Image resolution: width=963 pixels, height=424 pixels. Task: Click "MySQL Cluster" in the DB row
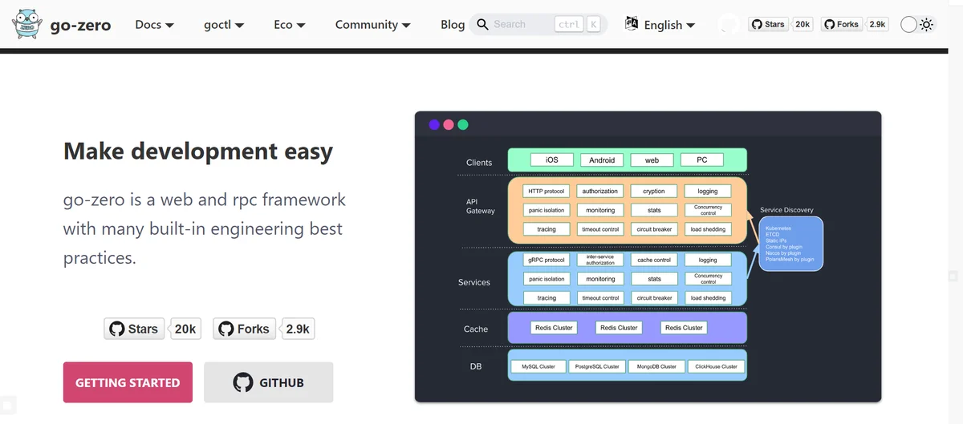pyautogui.click(x=538, y=366)
